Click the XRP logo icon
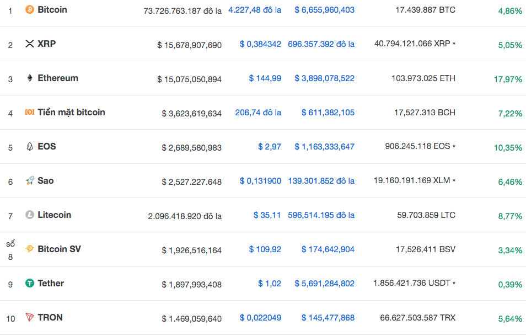526x336 pixels. tap(30, 44)
